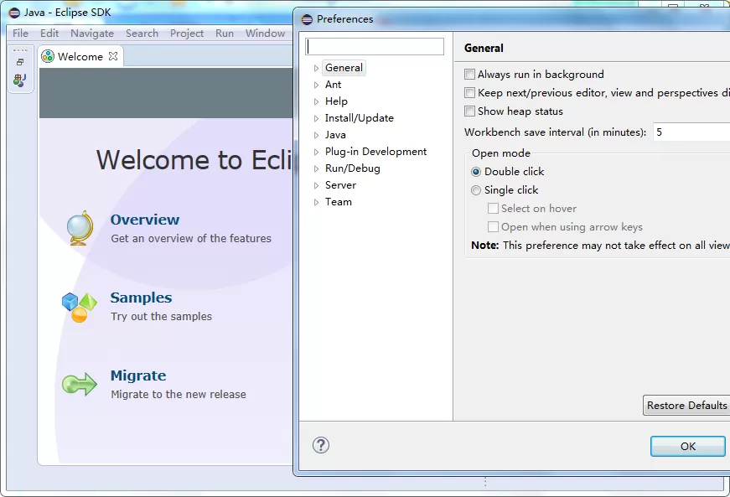The width and height of the screenshot is (730, 497).
Task: Click the Overview globe icon
Action: 80,228
